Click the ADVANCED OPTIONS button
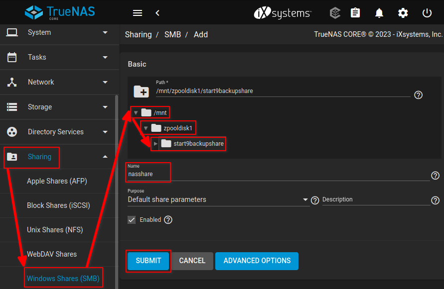The image size is (444, 289). click(x=257, y=261)
